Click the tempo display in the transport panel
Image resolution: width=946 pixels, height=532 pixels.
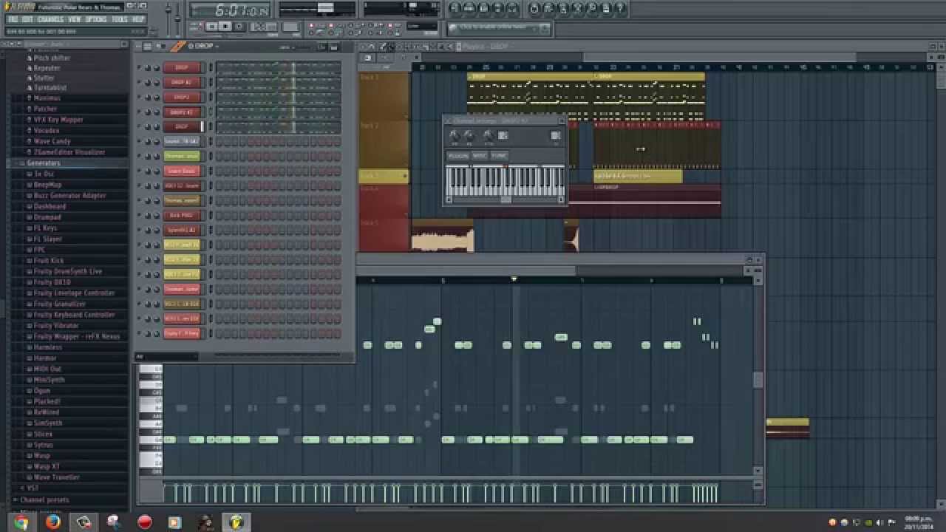pyautogui.click(x=264, y=27)
